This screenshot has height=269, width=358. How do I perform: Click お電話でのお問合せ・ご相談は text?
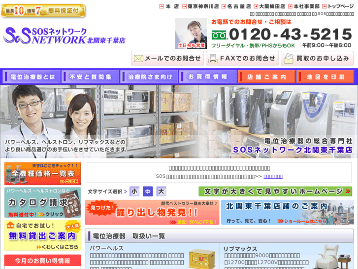tap(251, 22)
